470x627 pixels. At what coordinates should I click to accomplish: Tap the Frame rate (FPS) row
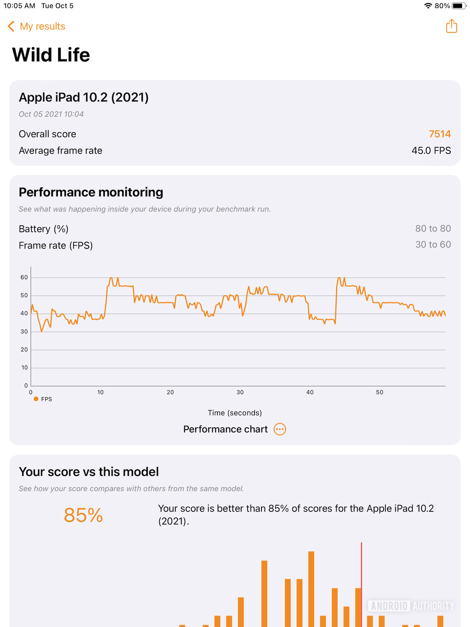234,245
